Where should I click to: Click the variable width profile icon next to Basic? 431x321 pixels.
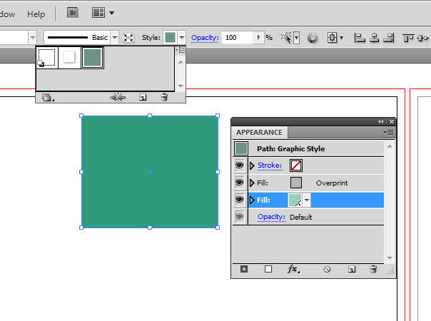128,38
